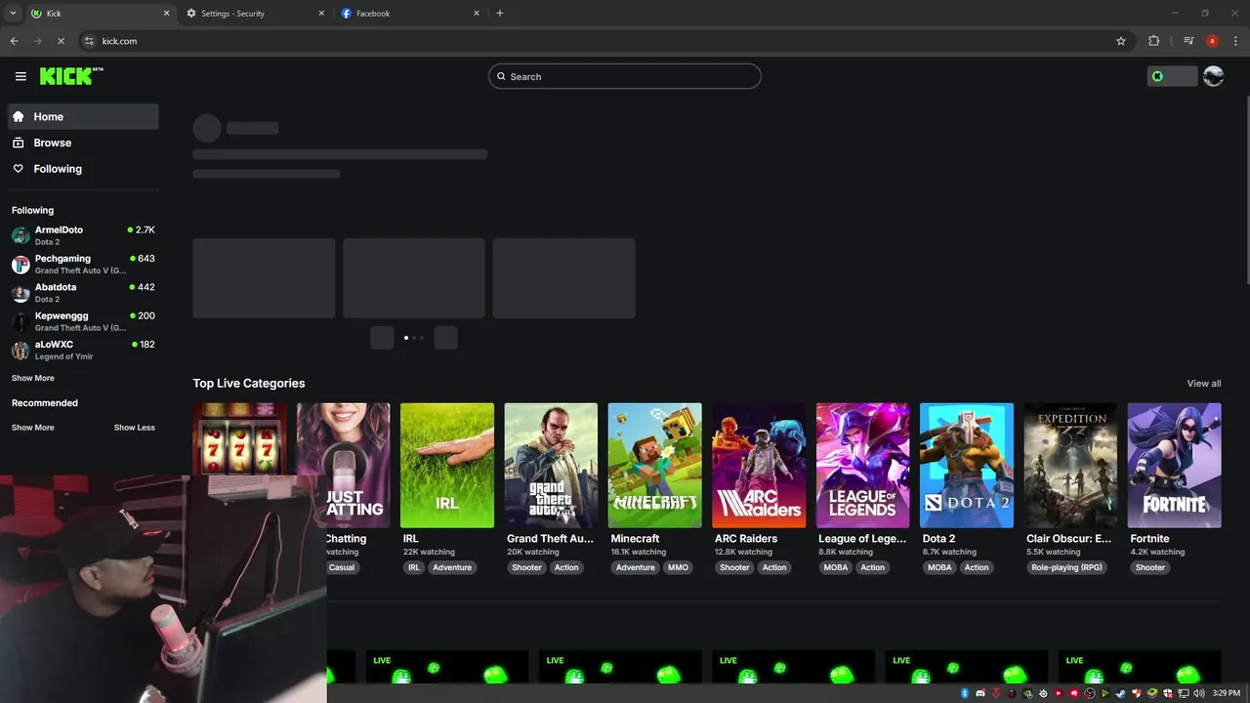Click the Role-playing (RPG) tag
The image size is (1250, 703).
(1066, 567)
